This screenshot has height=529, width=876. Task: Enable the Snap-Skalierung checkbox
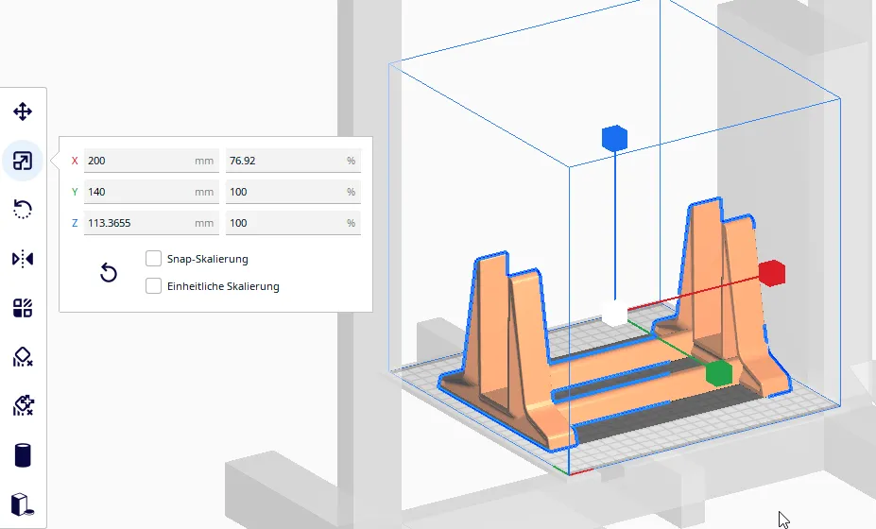(x=153, y=258)
